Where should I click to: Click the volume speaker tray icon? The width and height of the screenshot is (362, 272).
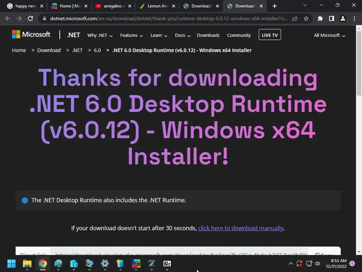317,263
